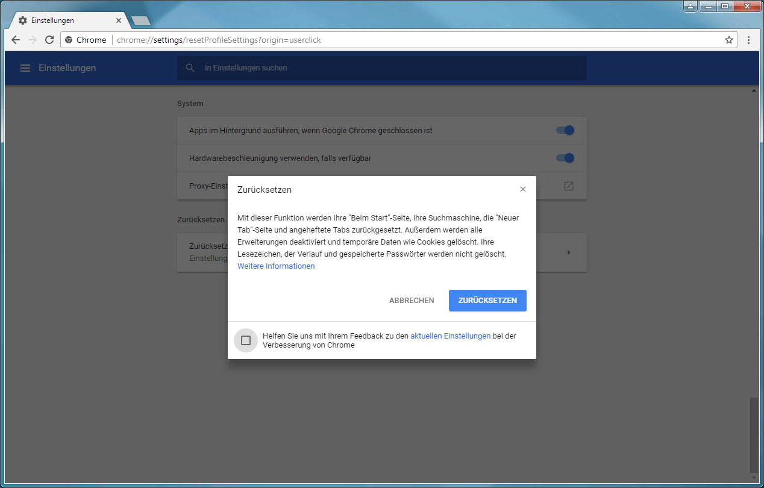
Task: Click the Einstellungen header title
Action: [67, 68]
